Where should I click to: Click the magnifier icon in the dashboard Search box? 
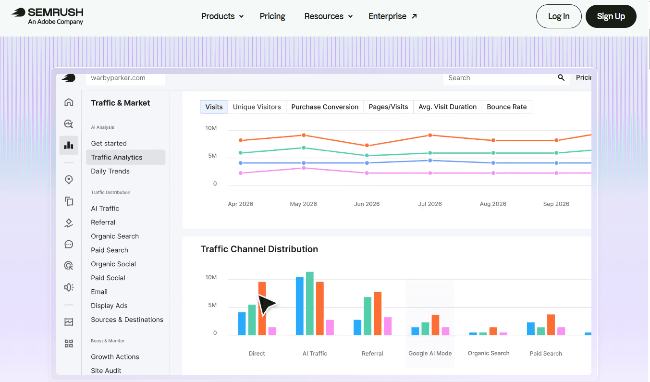561,78
